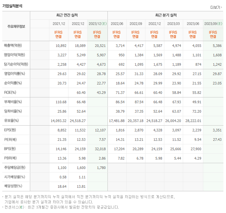Screen dimensions: 226x213
Task: Select net income value 874
Action: (x=198, y=64)
